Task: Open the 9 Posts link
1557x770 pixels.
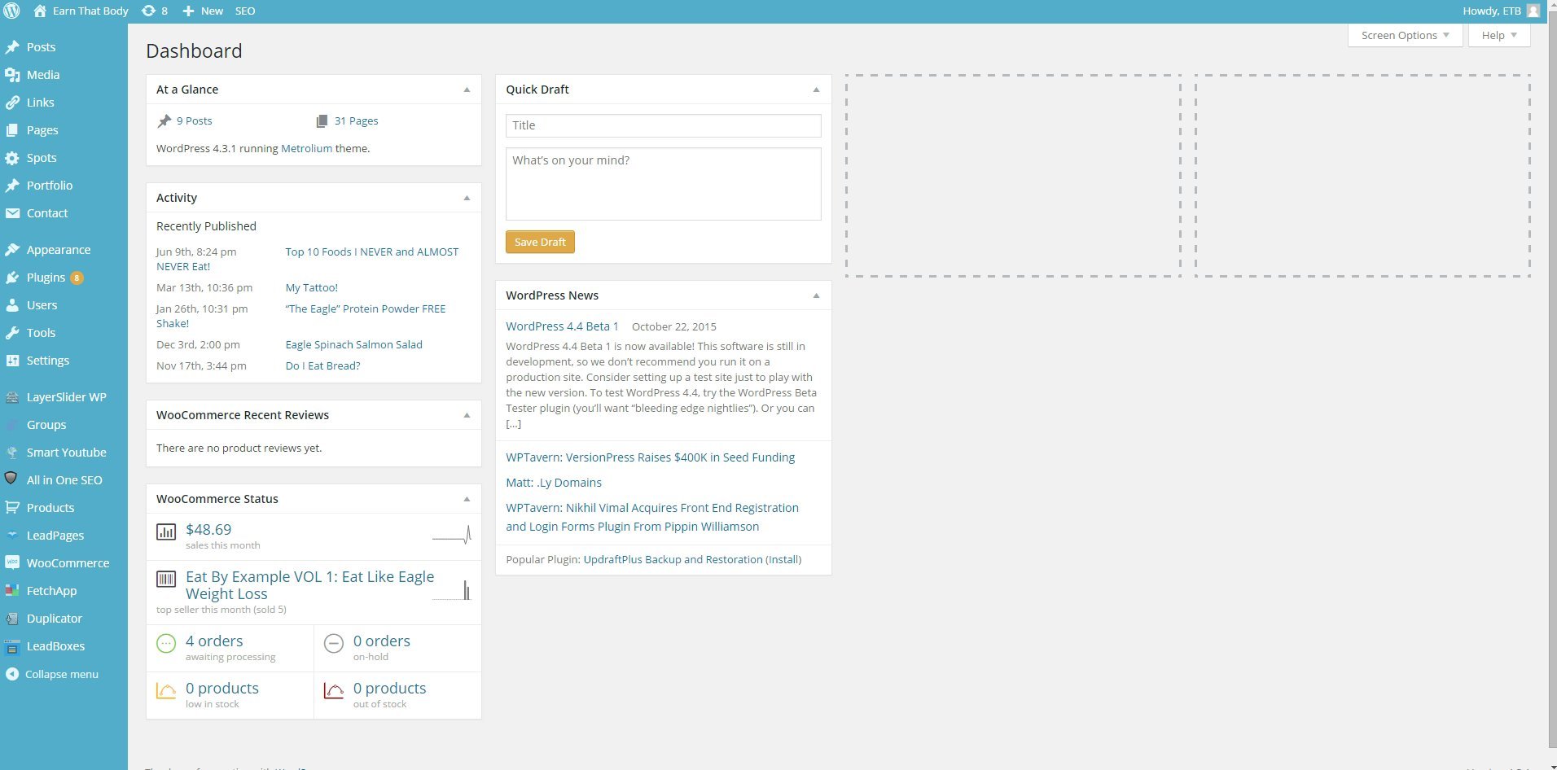Action: [x=194, y=120]
